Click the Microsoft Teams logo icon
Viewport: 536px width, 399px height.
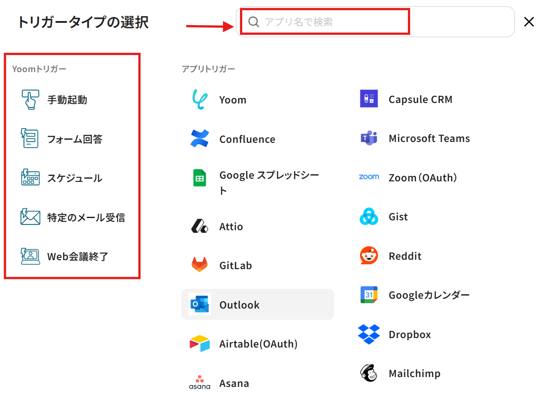369,138
